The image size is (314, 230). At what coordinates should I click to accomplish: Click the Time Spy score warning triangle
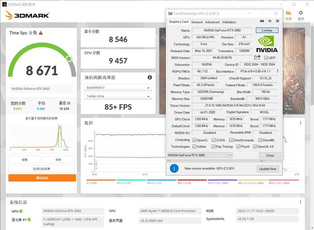pos(41,33)
